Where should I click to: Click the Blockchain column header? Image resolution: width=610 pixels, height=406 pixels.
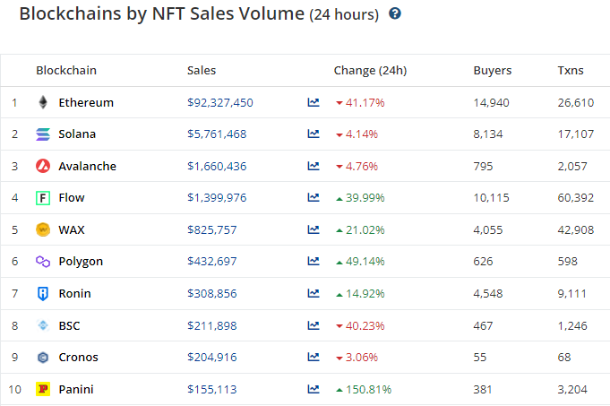click(x=66, y=70)
